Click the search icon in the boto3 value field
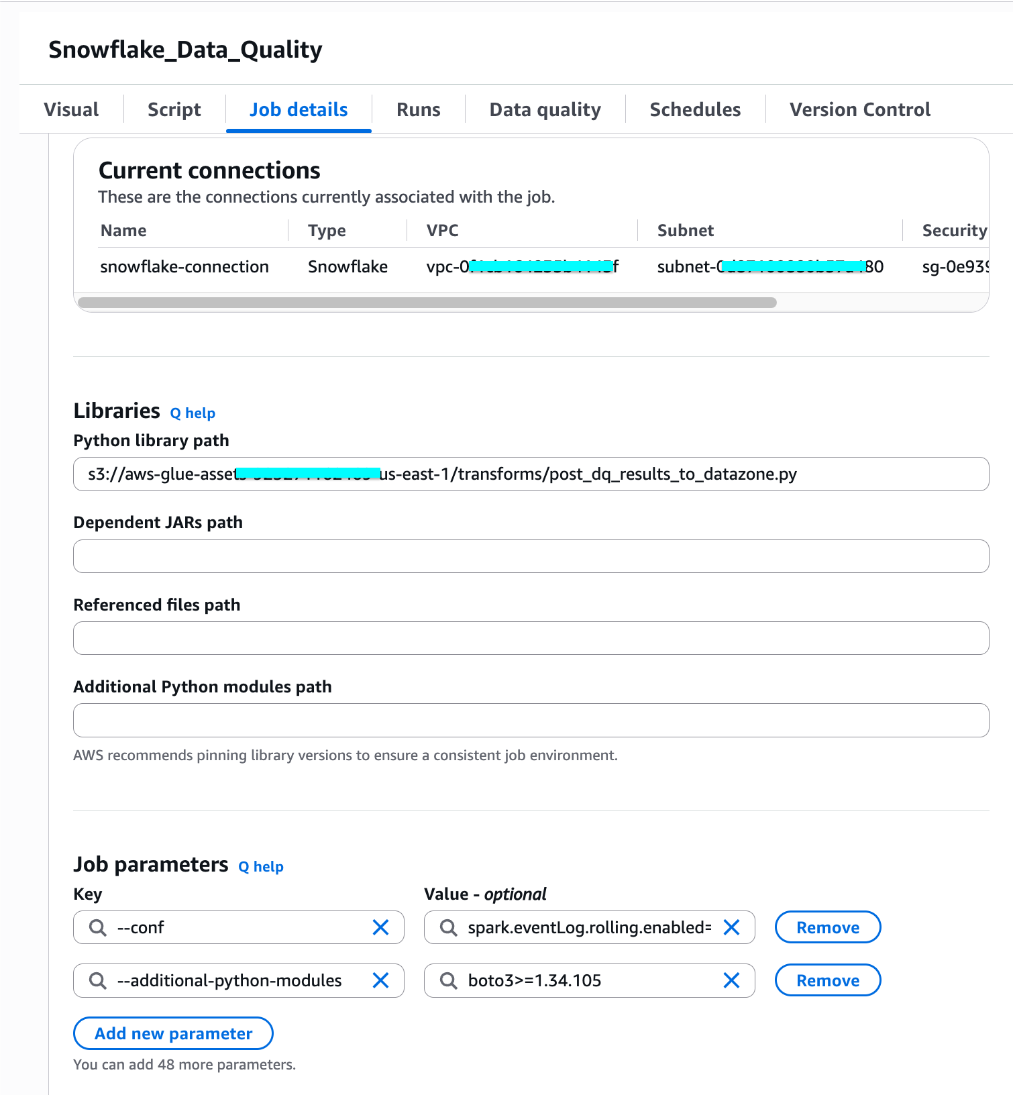Image resolution: width=1013 pixels, height=1095 pixels. (449, 980)
